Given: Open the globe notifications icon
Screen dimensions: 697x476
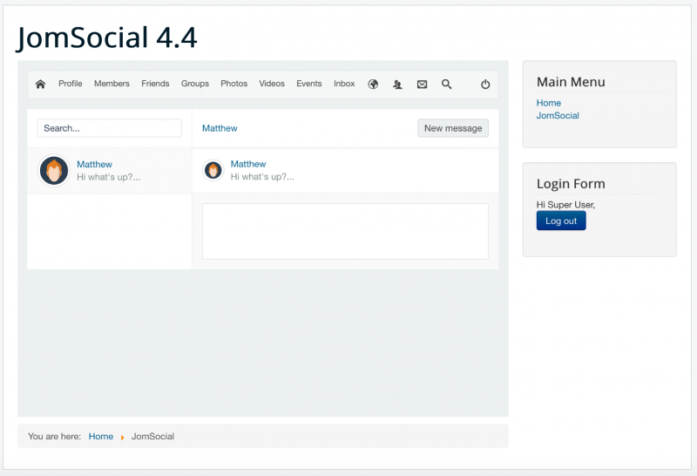Looking at the screenshot, I should click(x=373, y=84).
